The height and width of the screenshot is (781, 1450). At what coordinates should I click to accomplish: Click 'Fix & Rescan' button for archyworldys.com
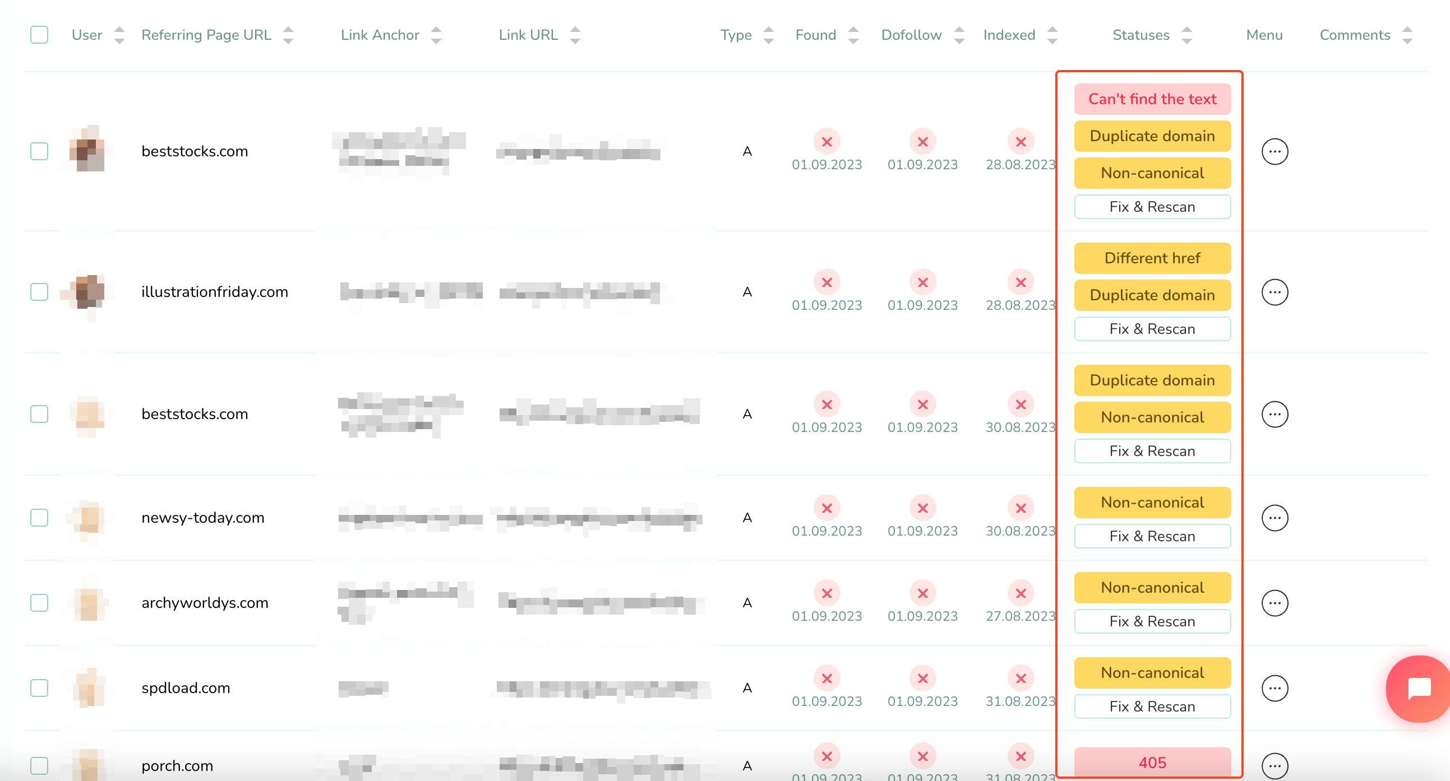point(1152,621)
